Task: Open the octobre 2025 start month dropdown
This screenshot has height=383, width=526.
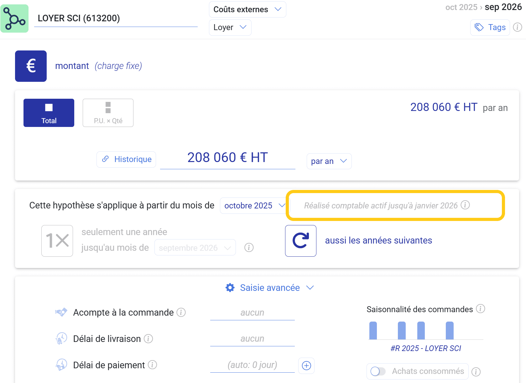Action: click(254, 206)
